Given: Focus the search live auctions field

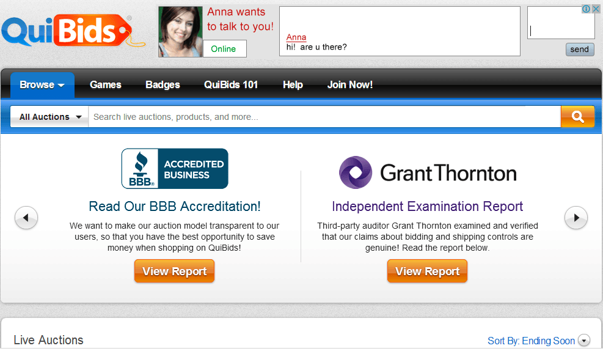Looking at the screenshot, I should 324,117.
